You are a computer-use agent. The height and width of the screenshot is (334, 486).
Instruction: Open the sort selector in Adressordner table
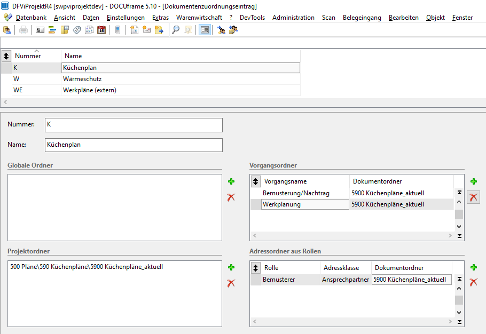[255, 268]
